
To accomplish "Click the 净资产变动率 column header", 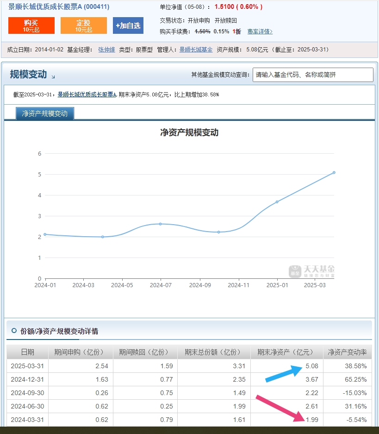I will click(x=348, y=352).
